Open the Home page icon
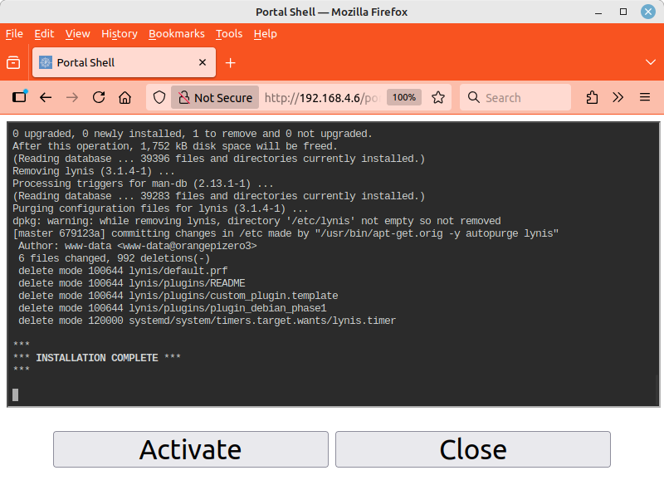 point(124,97)
